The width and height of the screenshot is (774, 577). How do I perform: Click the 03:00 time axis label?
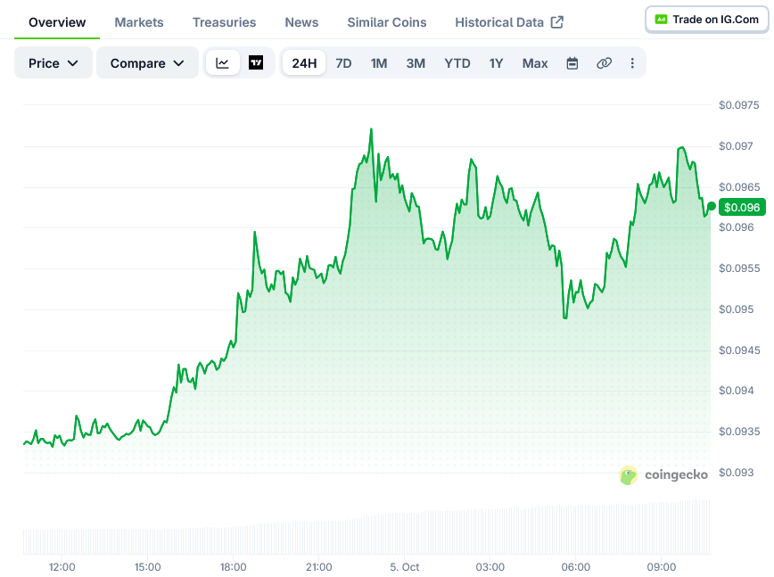[x=490, y=567]
